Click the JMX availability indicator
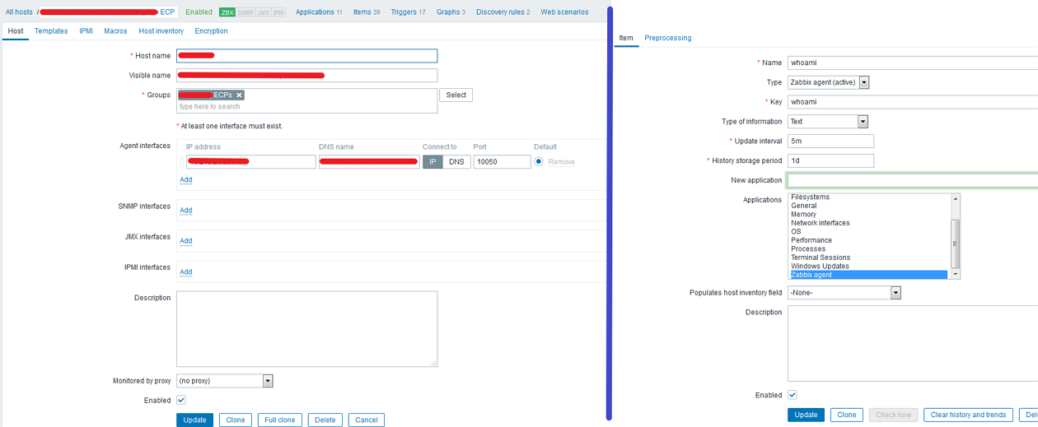 [264, 12]
